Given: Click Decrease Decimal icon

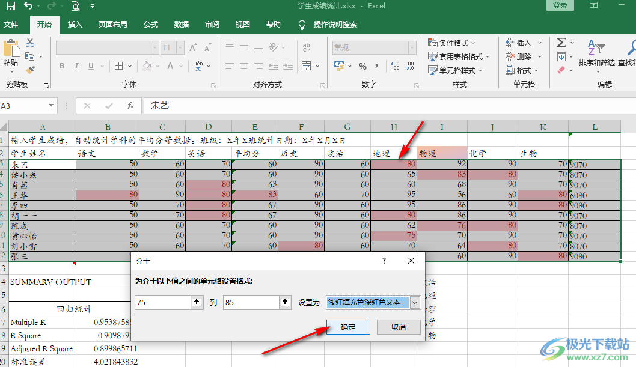Looking at the screenshot, I should [x=409, y=66].
